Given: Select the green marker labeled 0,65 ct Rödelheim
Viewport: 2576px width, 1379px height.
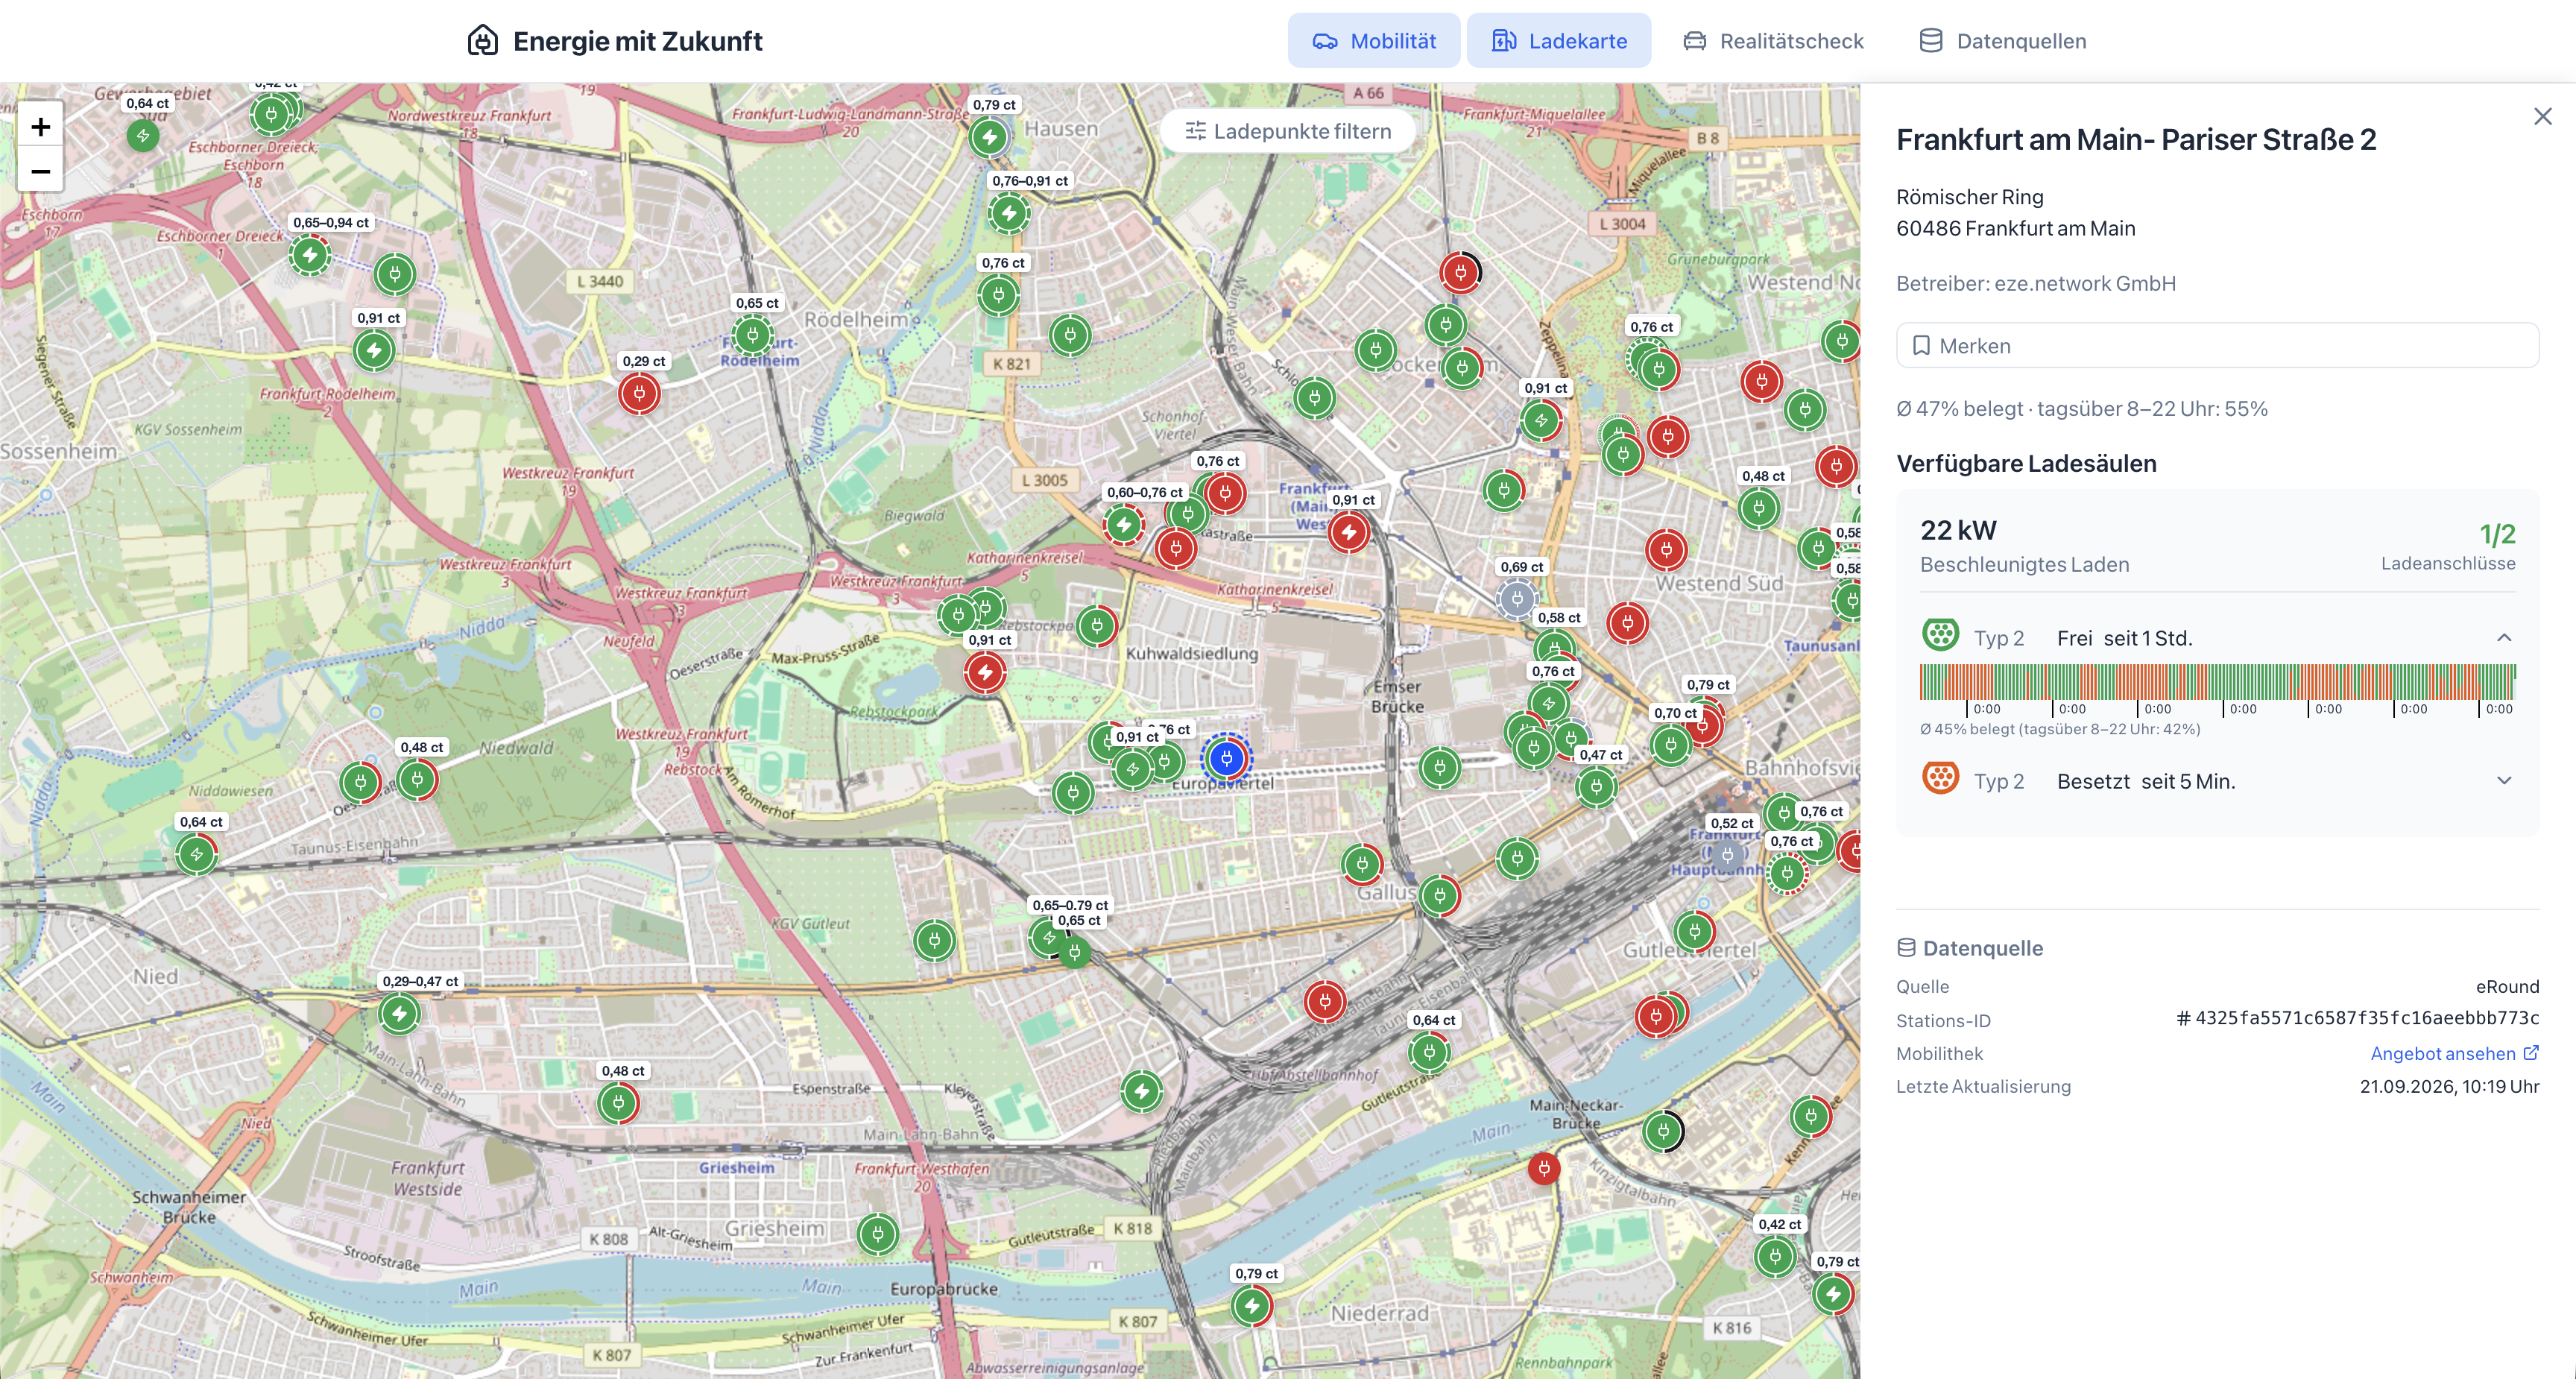Looking at the screenshot, I should [x=753, y=336].
